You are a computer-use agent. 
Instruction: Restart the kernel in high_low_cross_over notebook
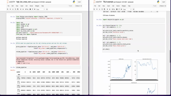click(x=32, y=9)
